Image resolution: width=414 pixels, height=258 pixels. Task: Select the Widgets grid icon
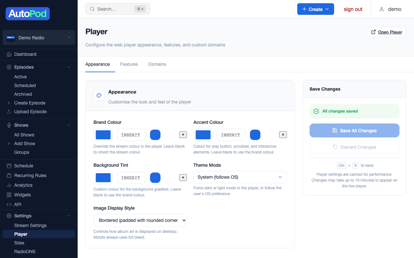[9, 195]
